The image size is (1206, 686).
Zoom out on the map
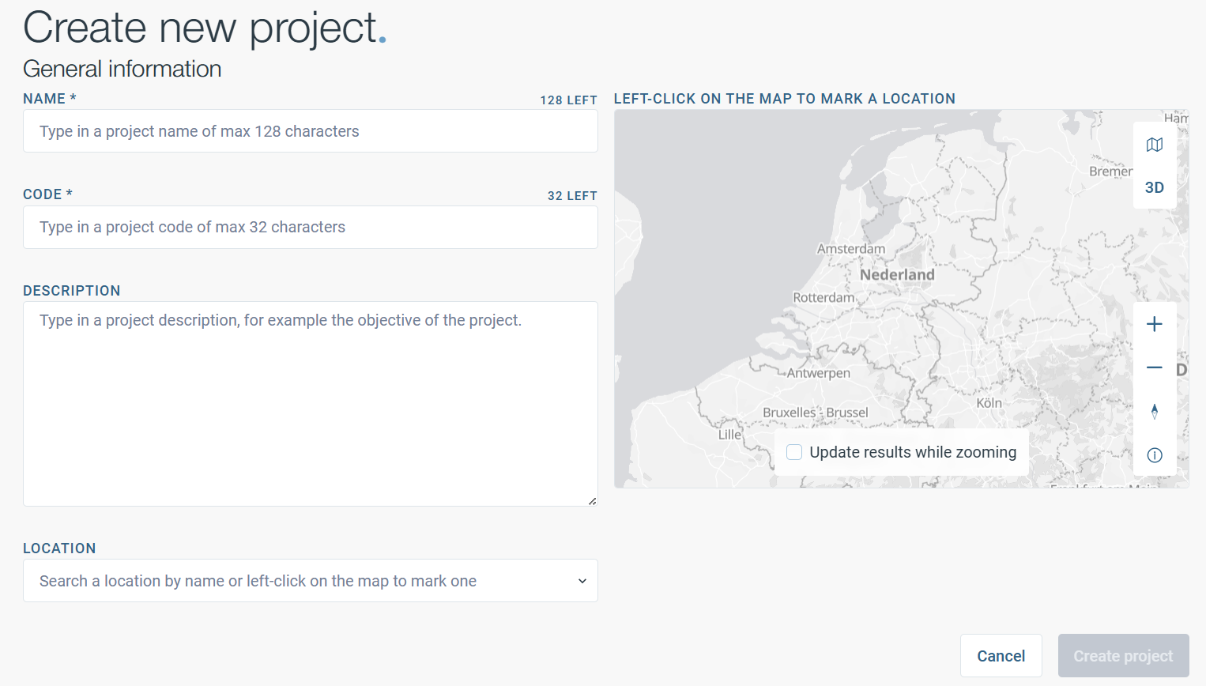click(x=1154, y=367)
